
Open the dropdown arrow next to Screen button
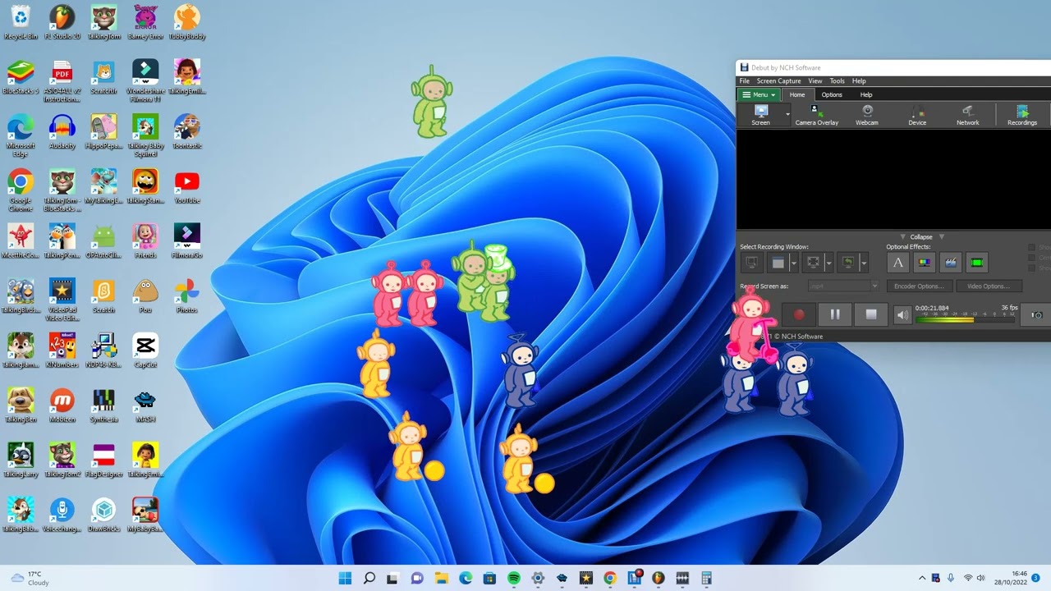click(787, 116)
